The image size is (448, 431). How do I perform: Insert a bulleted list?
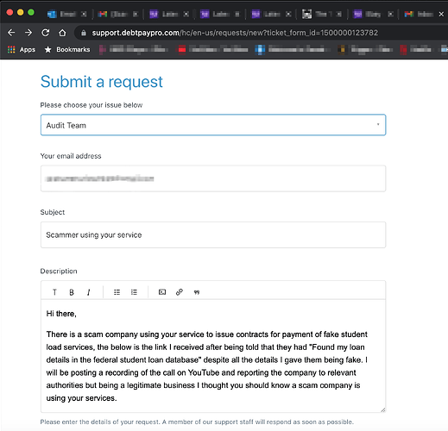[117, 292]
